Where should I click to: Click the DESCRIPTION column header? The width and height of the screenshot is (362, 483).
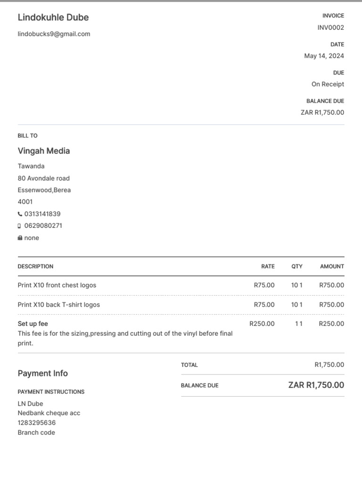pos(35,266)
